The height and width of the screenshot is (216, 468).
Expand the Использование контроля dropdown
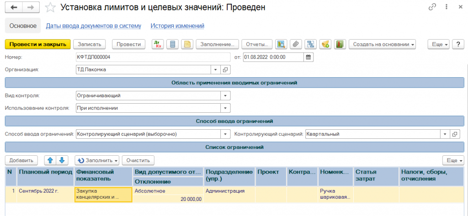(225, 108)
